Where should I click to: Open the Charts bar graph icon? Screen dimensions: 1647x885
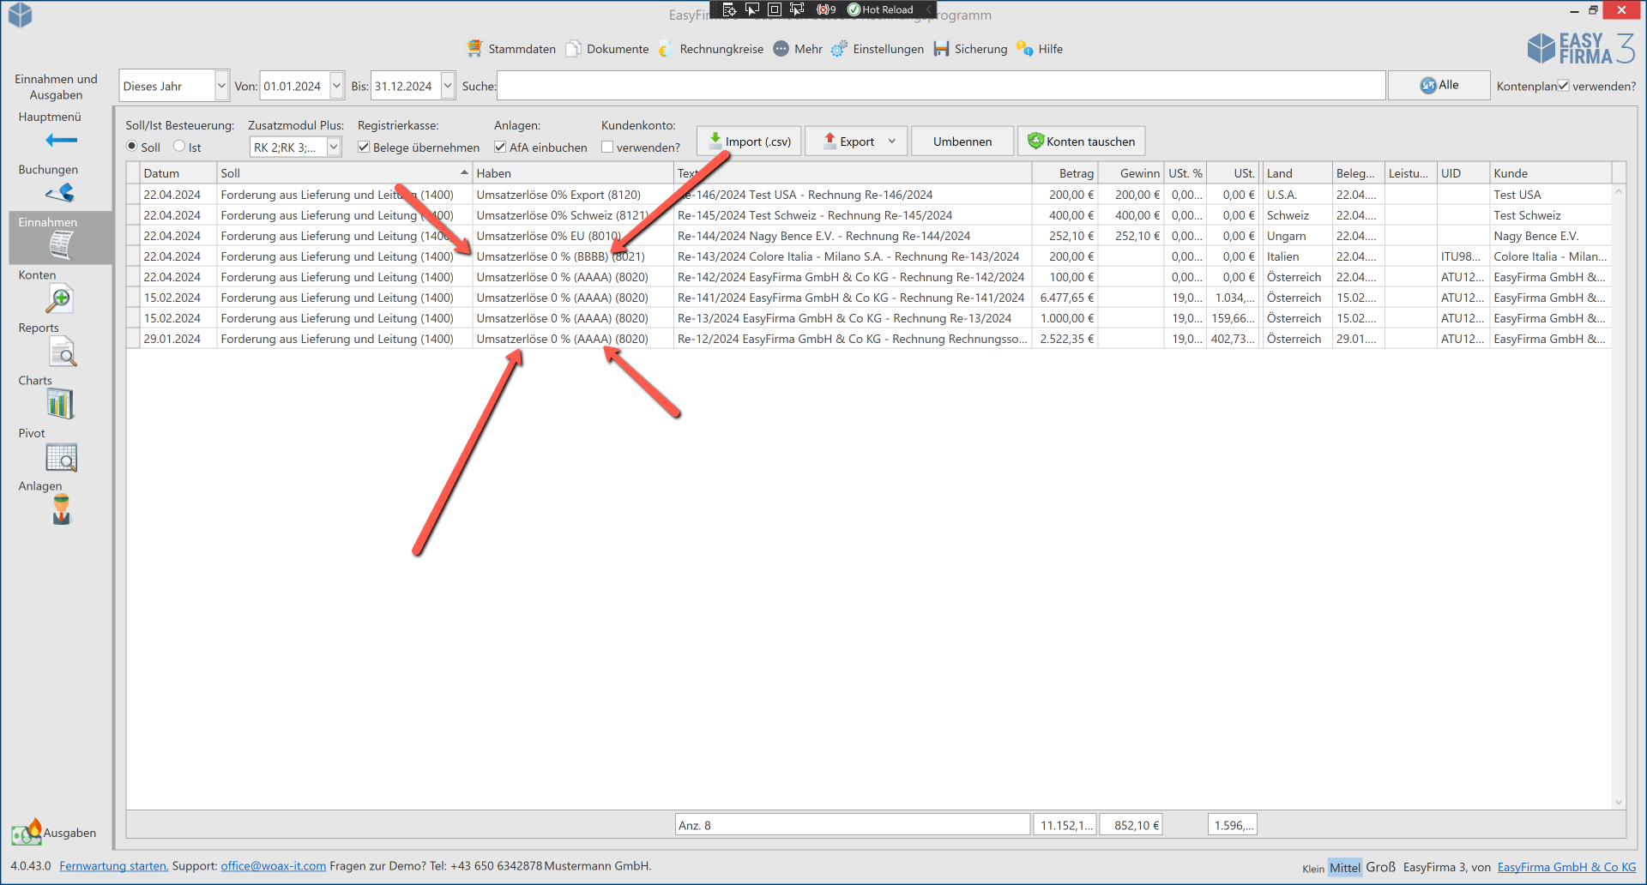click(x=60, y=404)
